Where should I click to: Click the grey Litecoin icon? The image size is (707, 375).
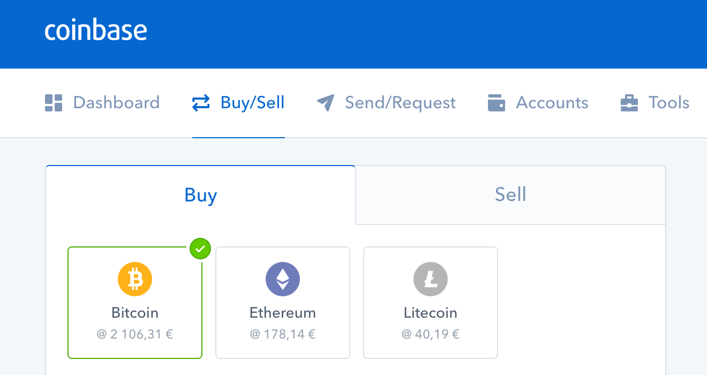coord(431,279)
